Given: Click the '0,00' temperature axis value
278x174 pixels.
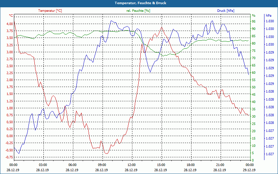Looking at the screenshot, I should pos(10,136).
